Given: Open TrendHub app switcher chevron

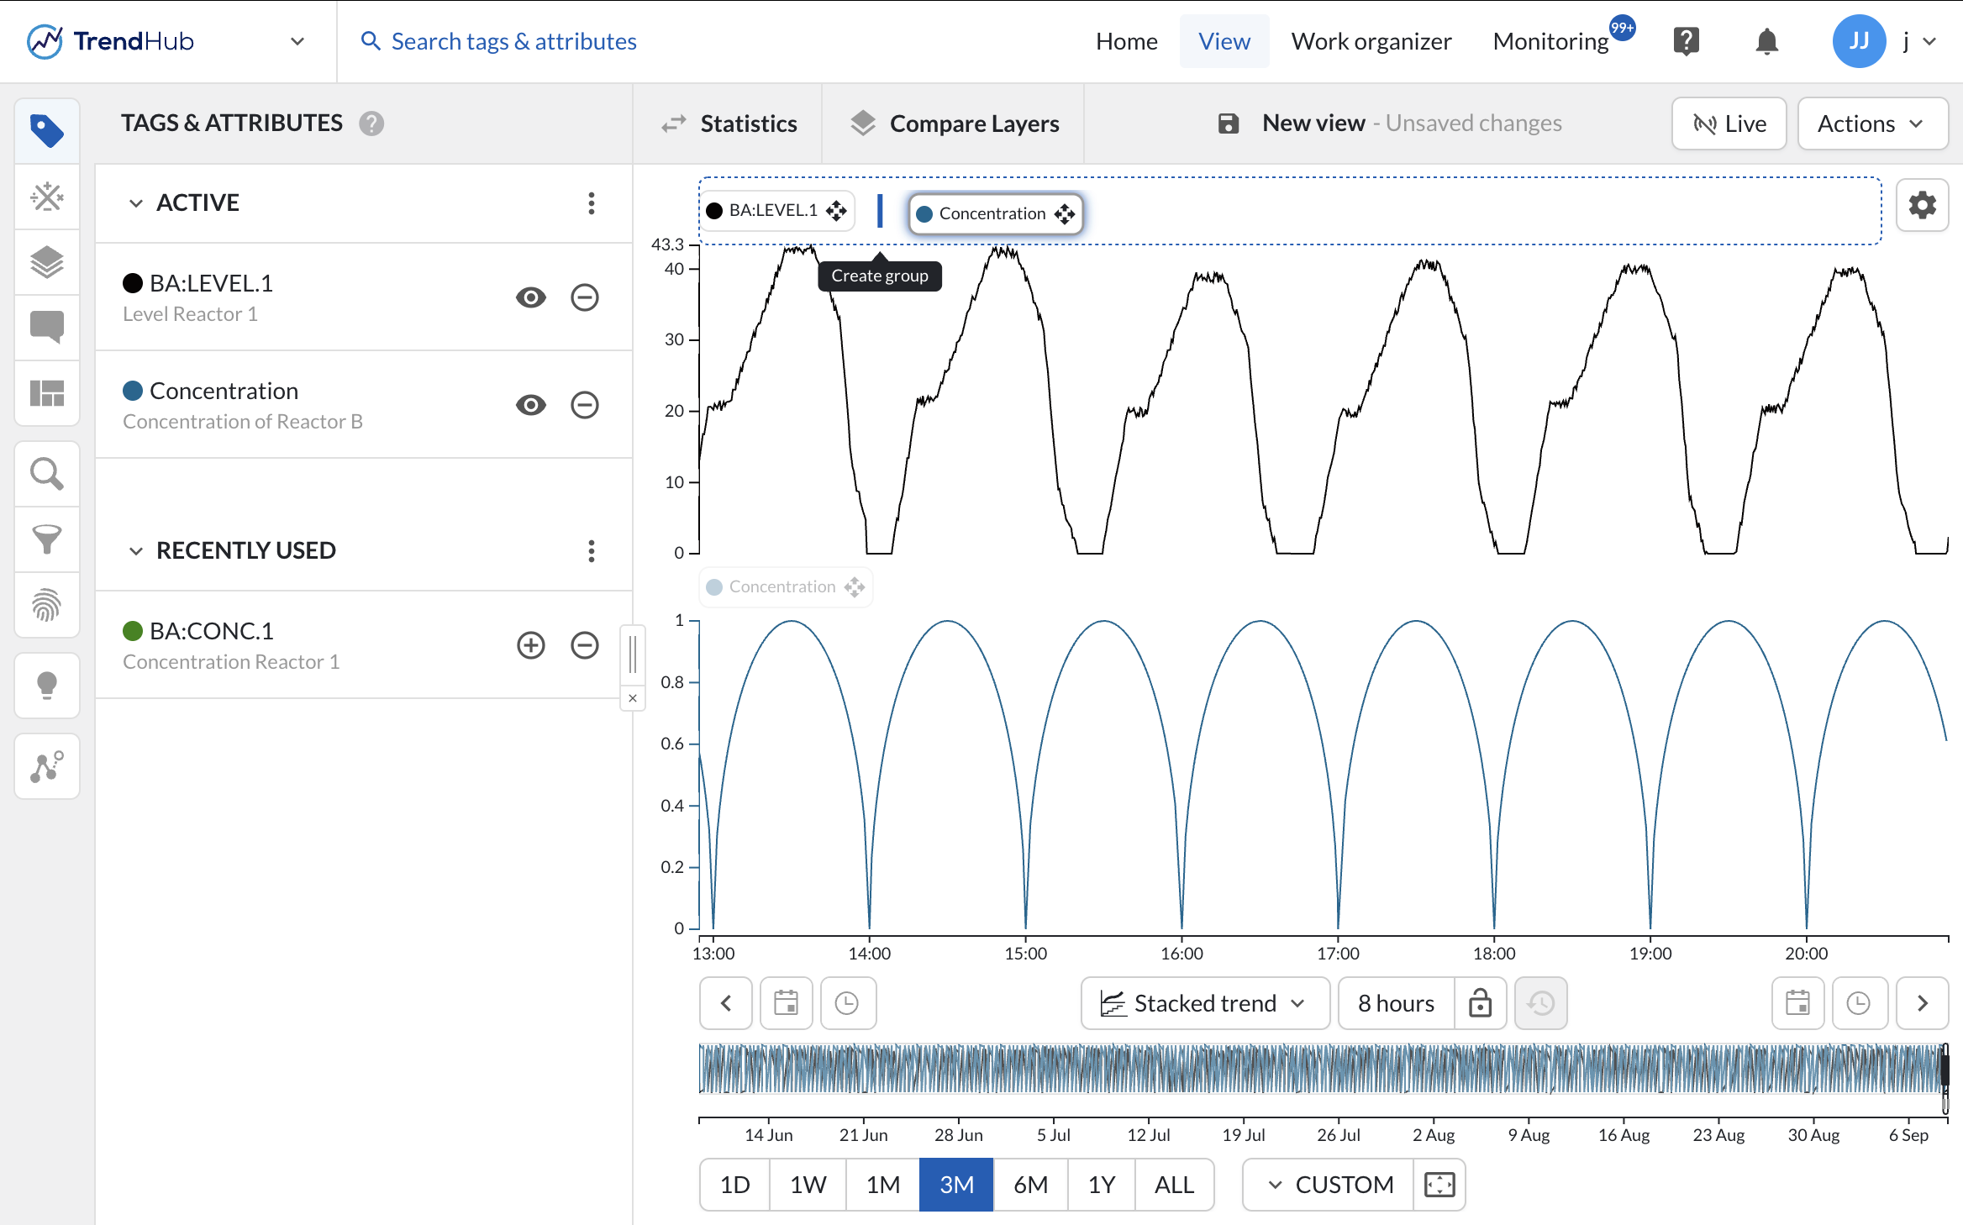Looking at the screenshot, I should click(297, 41).
